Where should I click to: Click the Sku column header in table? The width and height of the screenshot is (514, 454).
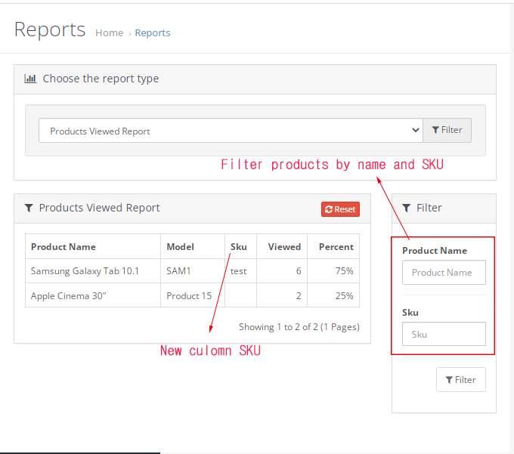[239, 247]
